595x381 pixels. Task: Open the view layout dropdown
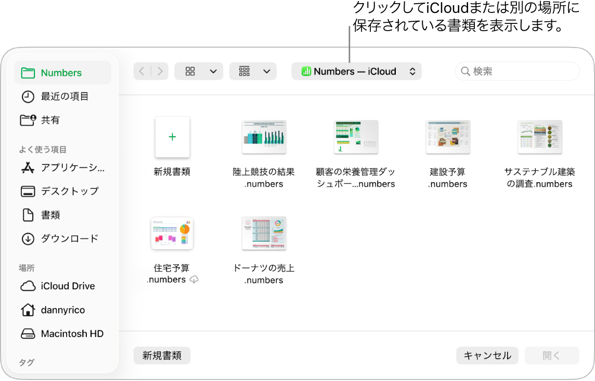pyautogui.click(x=199, y=71)
